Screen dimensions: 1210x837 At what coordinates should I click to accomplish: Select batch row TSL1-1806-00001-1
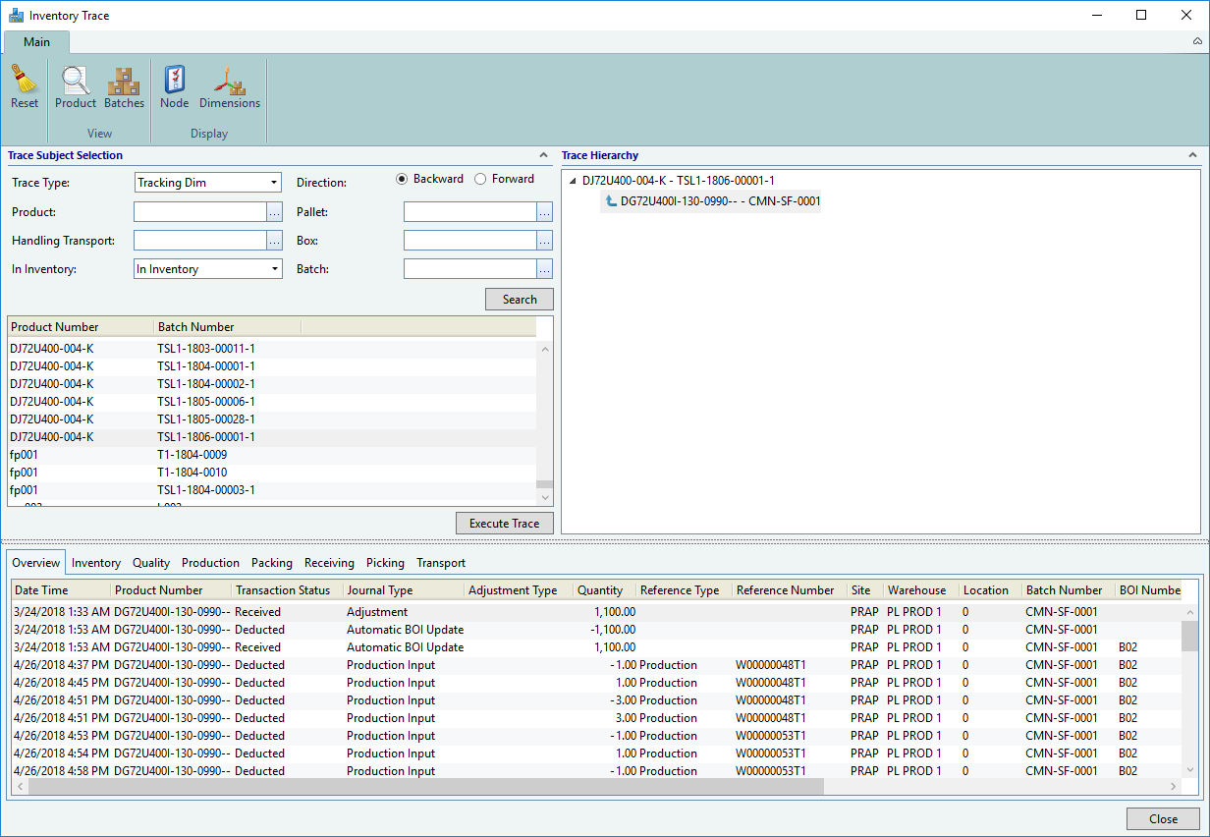[272, 436]
